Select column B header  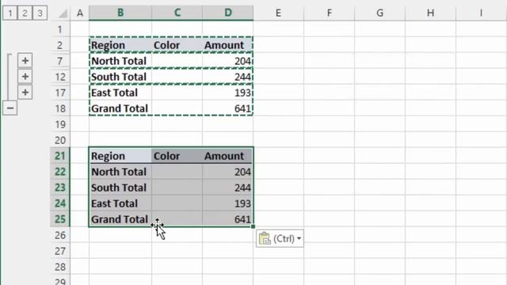tap(120, 13)
